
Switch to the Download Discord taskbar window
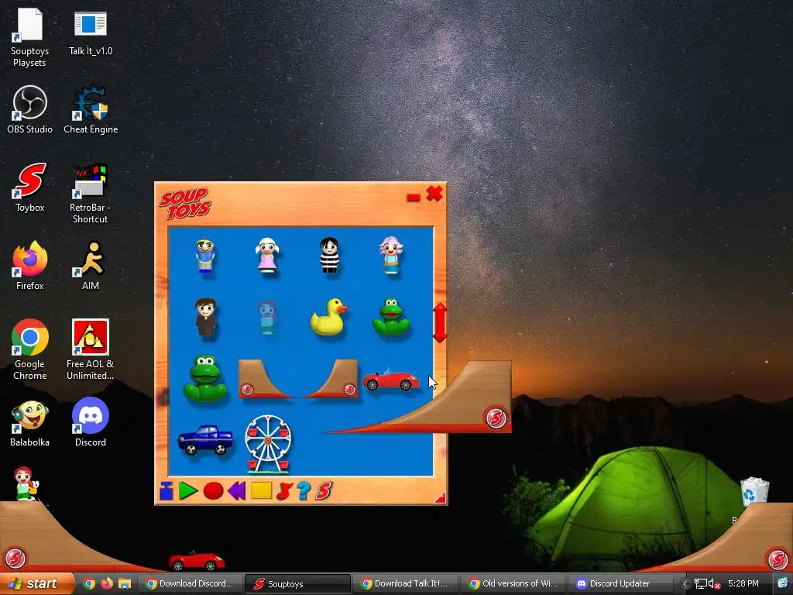(189, 584)
